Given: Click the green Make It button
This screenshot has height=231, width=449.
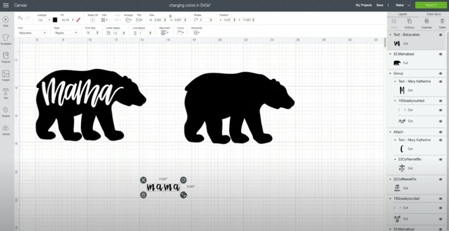Looking at the screenshot, I should click(430, 5).
